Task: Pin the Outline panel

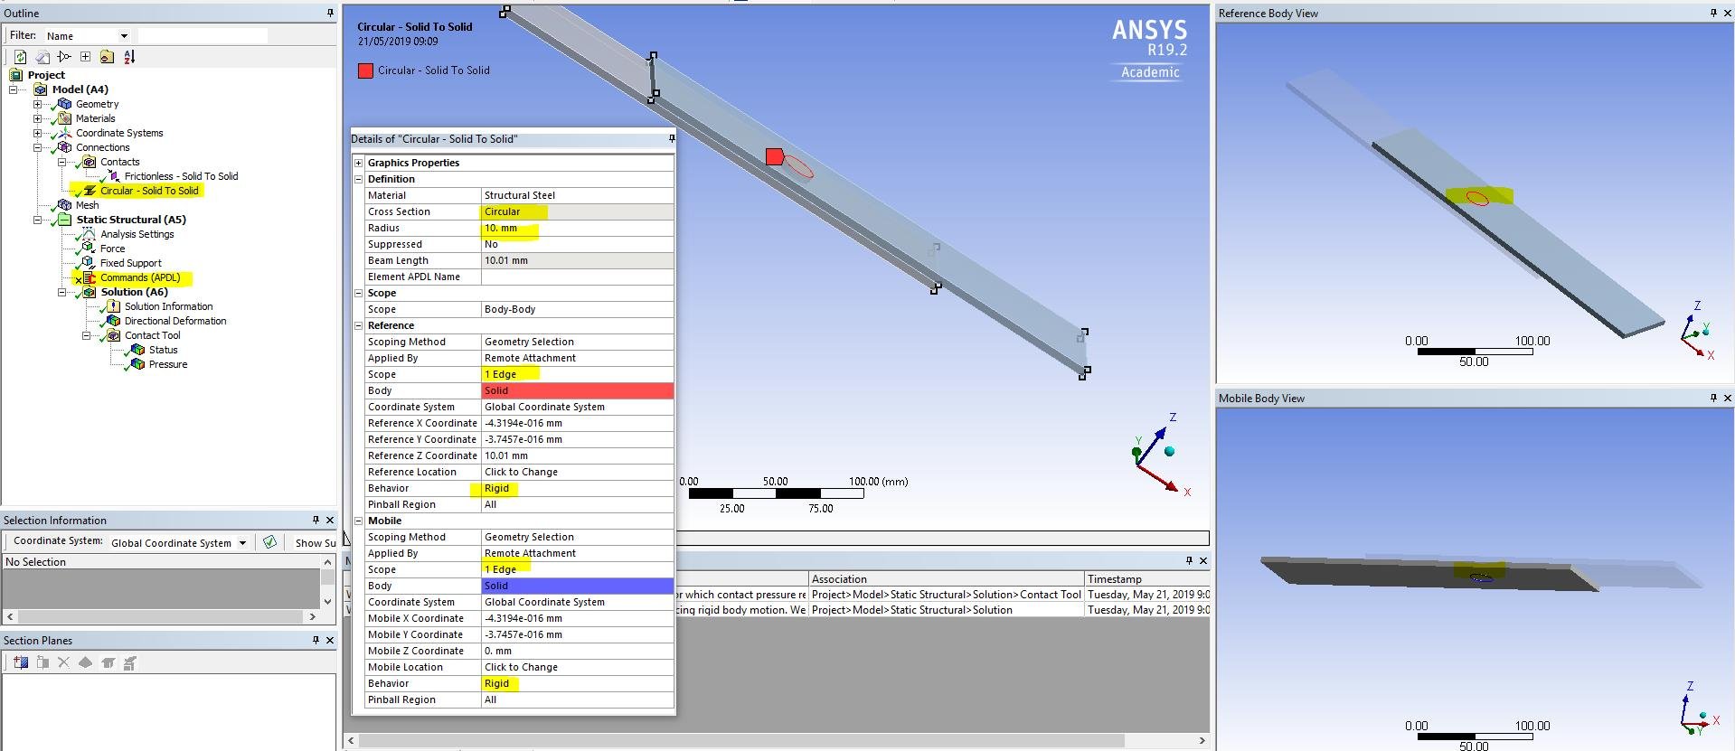Action: coord(330,13)
